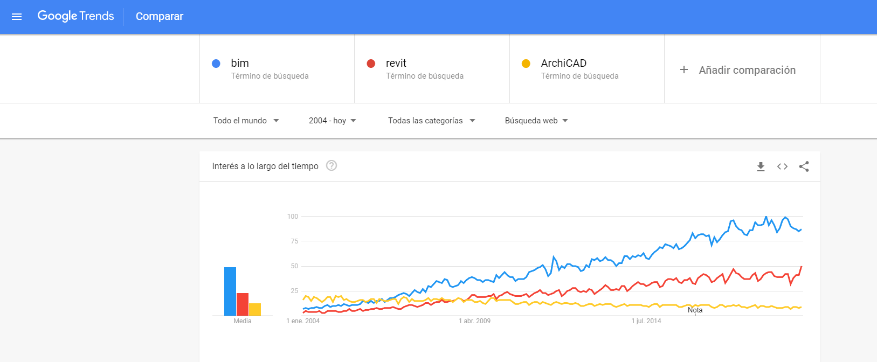Open the help question mark icon
The height and width of the screenshot is (362, 877).
point(332,166)
